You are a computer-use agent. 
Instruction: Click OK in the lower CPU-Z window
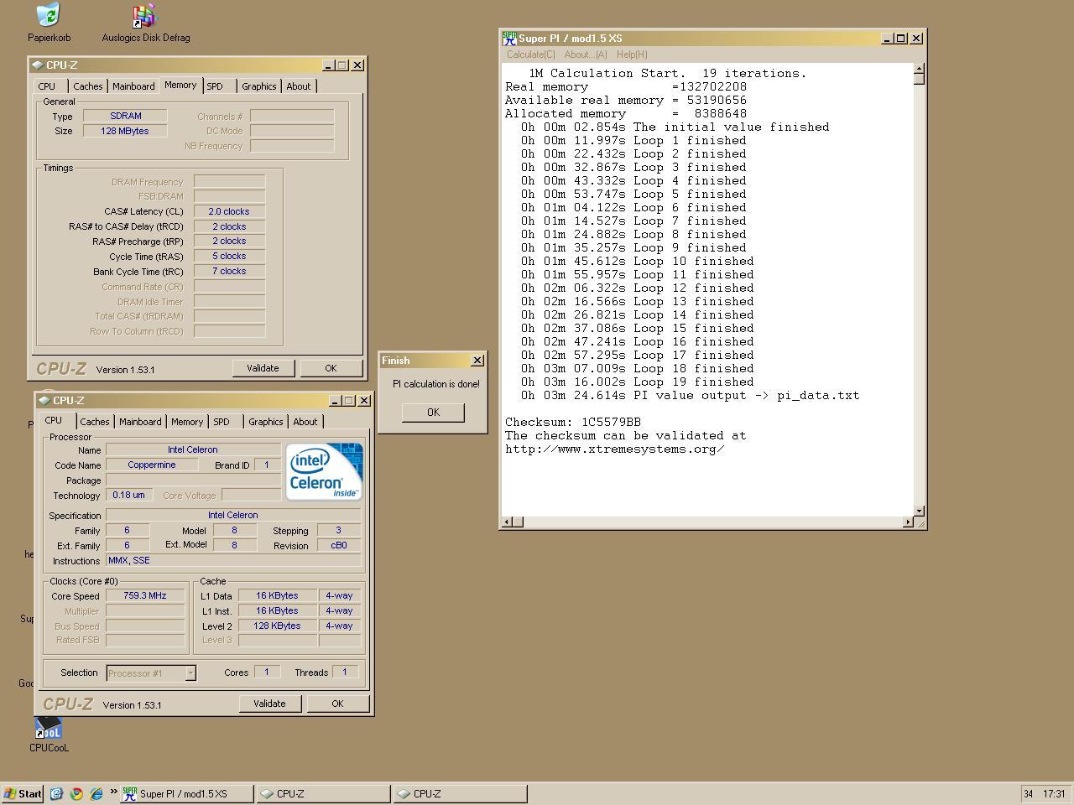[x=337, y=704]
